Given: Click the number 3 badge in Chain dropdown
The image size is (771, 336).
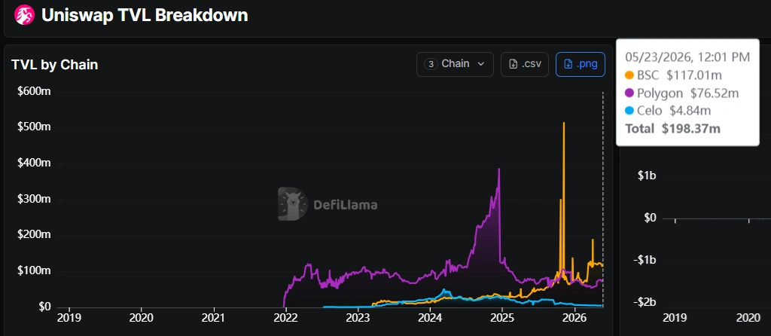Looking at the screenshot, I should pyautogui.click(x=431, y=64).
